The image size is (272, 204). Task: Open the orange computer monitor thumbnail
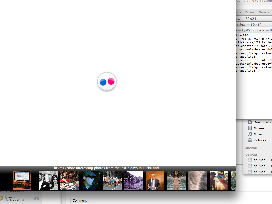22,180
